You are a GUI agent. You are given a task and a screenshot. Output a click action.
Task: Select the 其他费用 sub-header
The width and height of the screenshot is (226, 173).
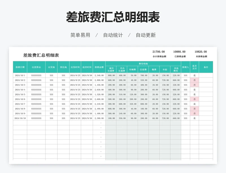(x=176, y=69)
